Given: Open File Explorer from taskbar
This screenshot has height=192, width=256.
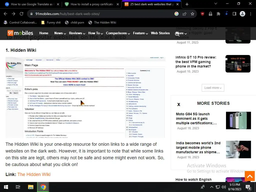Looking at the screenshot, I should (x=30, y=187).
